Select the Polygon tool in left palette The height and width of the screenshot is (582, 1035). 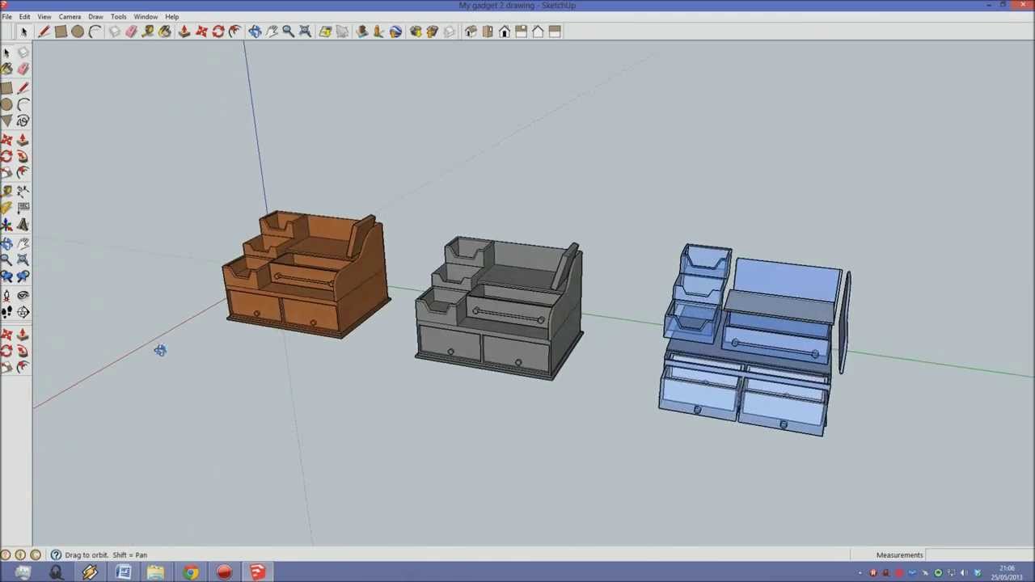pos(6,121)
